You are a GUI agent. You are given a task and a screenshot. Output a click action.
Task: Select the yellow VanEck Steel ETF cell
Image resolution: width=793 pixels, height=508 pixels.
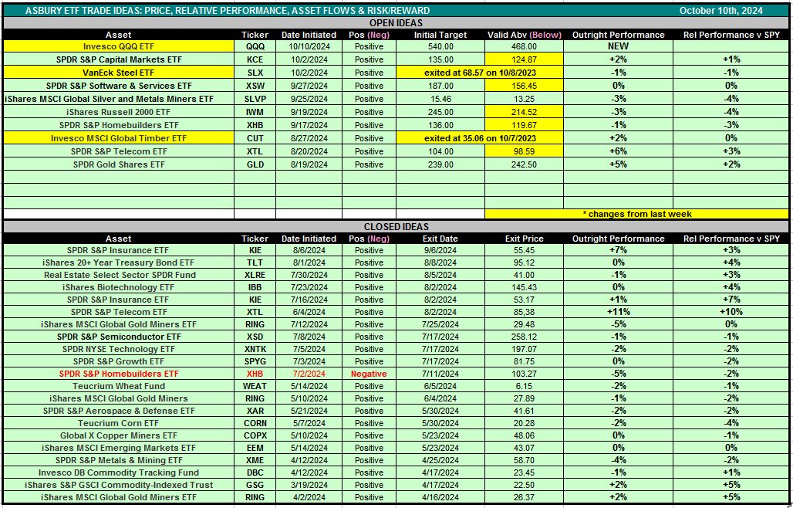(118, 73)
